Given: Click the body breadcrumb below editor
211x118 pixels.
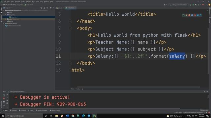Looking at the screenshot, I should [78, 89].
